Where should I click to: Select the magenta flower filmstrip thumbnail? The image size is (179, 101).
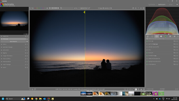pos(155,93)
